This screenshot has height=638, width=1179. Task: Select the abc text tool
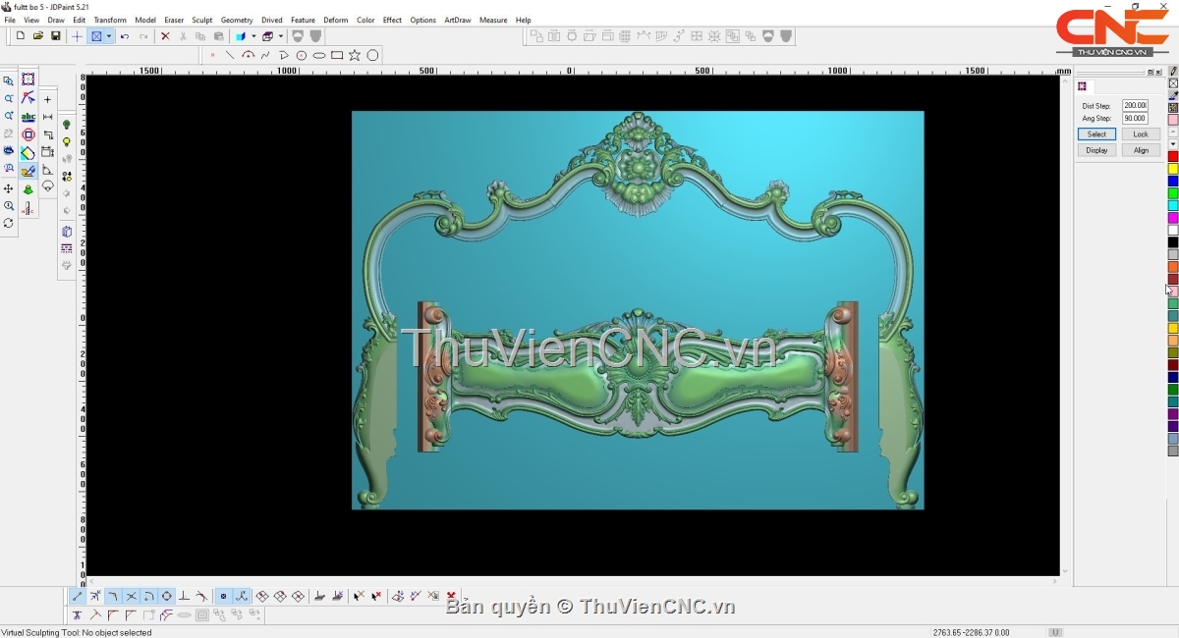28,117
